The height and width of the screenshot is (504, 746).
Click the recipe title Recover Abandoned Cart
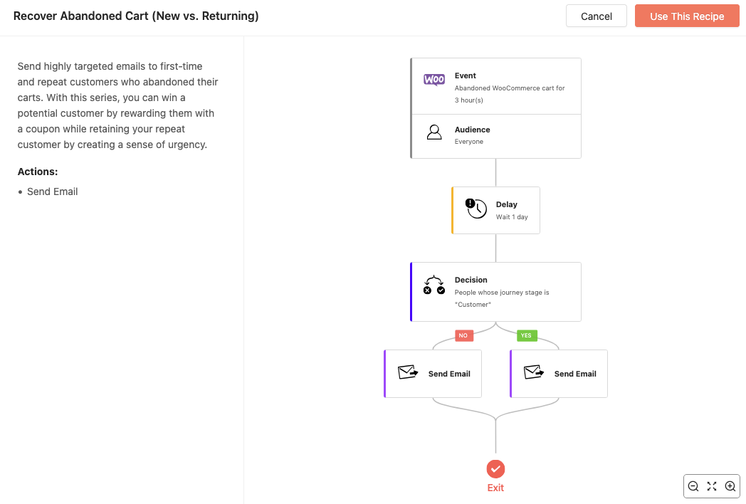(136, 16)
